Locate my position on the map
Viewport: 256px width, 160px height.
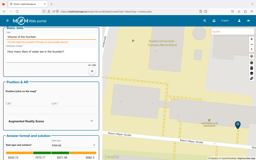pos(251,56)
